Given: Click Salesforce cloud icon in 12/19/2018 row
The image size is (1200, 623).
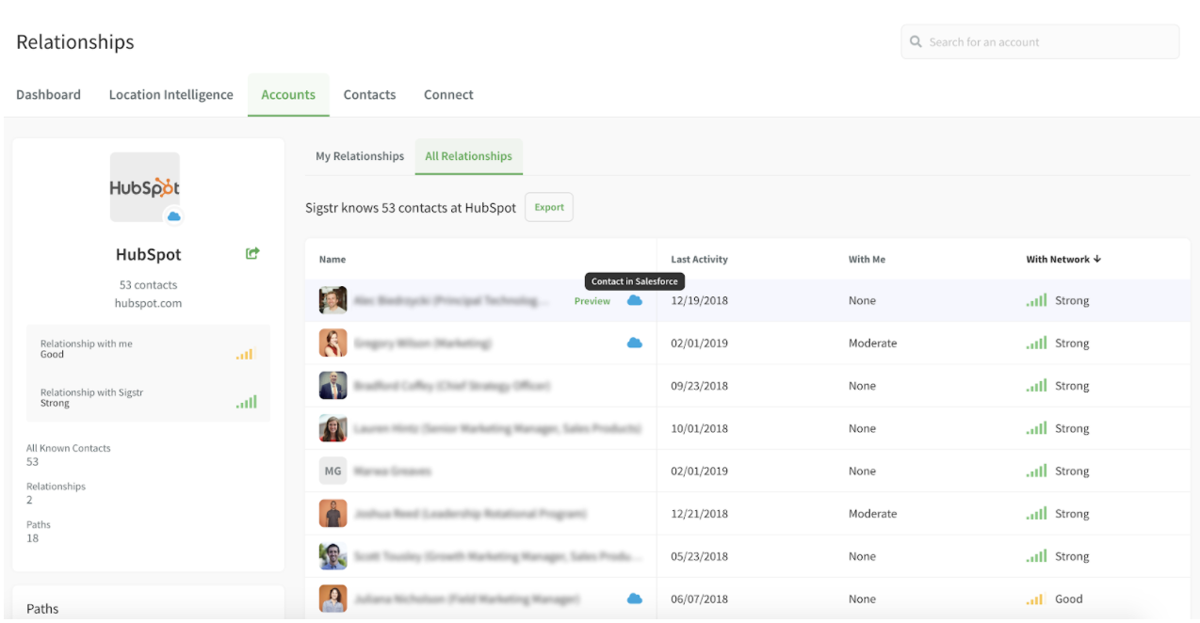Looking at the screenshot, I should pos(635,300).
